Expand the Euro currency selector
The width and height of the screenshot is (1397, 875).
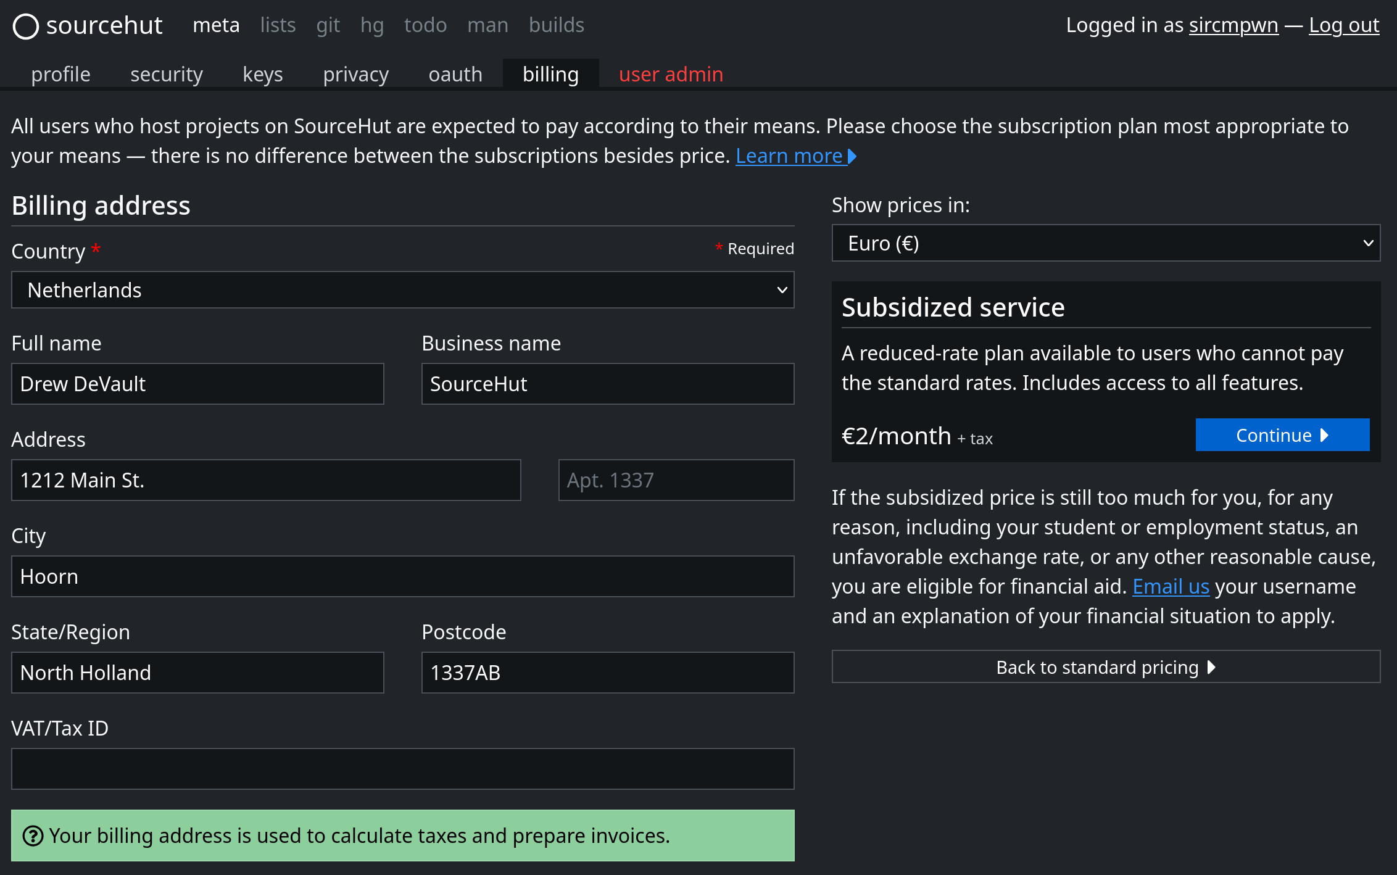[1105, 243]
